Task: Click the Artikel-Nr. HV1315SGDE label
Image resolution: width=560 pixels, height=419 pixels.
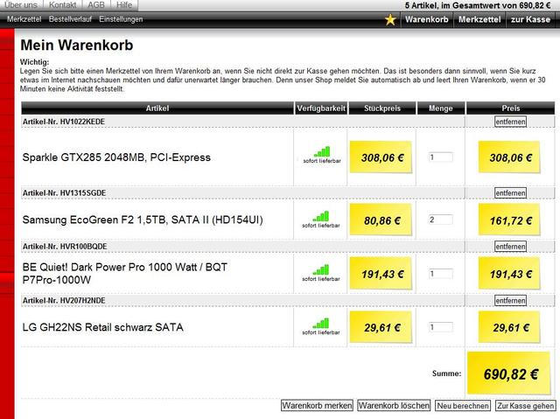Action: click(64, 193)
